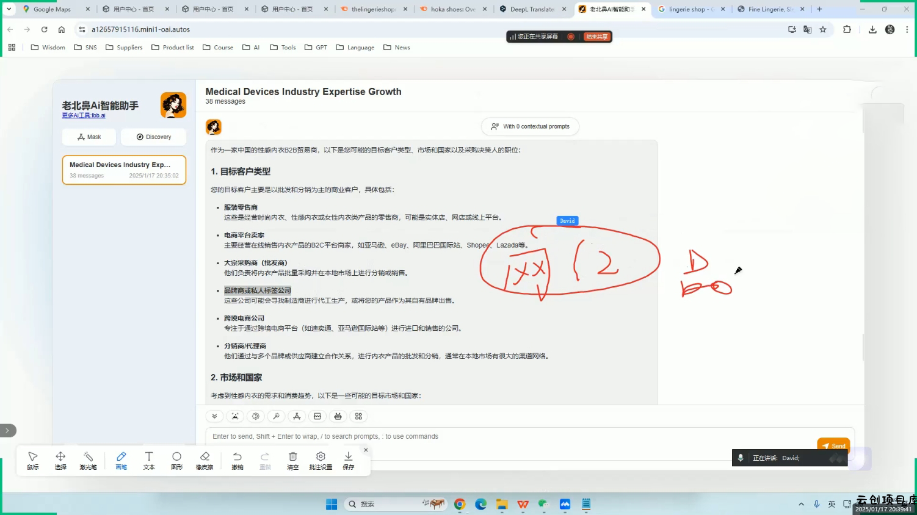Click the orange Send button
The image size is (917, 515).
click(x=833, y=445)
